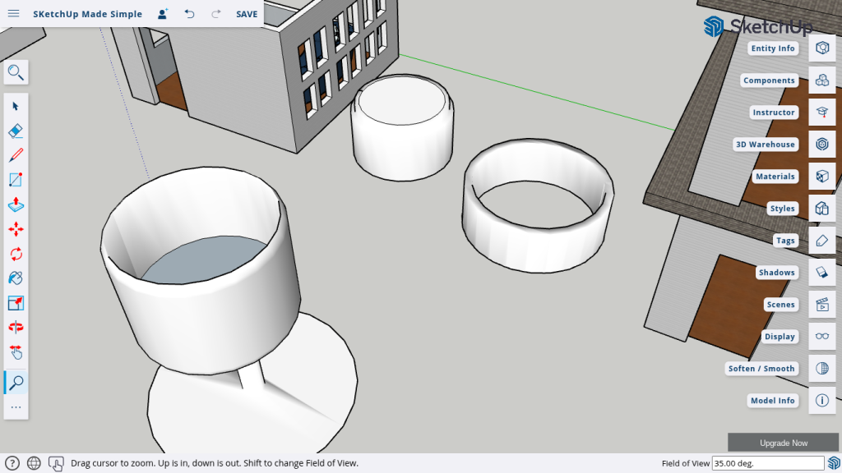This screenshot has width=842, height=473.
Task: Pick the Line pencil tool
Action: 16,155
